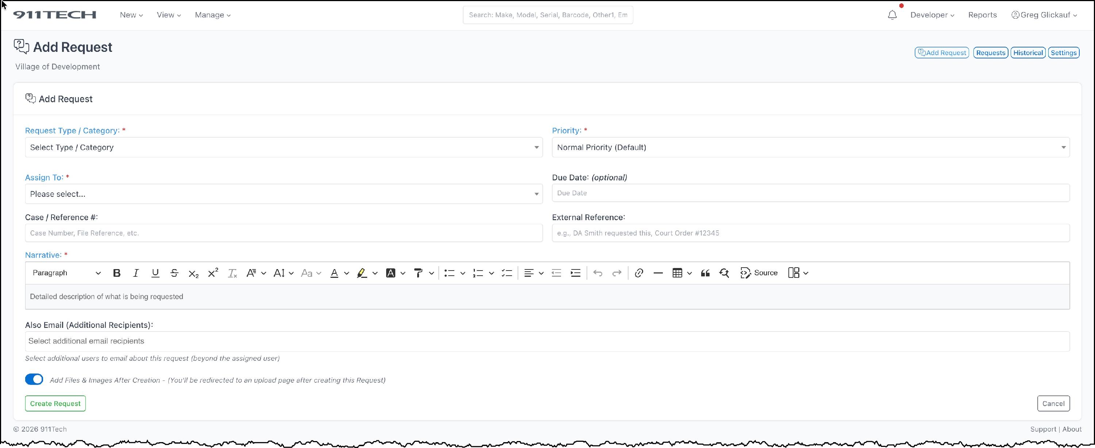Open the Request Type / Category dropdown
The height and width of the screenshot is (448, 1095).
pyautogui.click(x=284, y=147)
